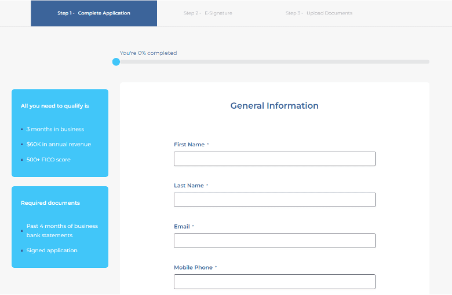Select the "Signed application" document item
The image size is (452, 295).
click(x=52, y=250)
